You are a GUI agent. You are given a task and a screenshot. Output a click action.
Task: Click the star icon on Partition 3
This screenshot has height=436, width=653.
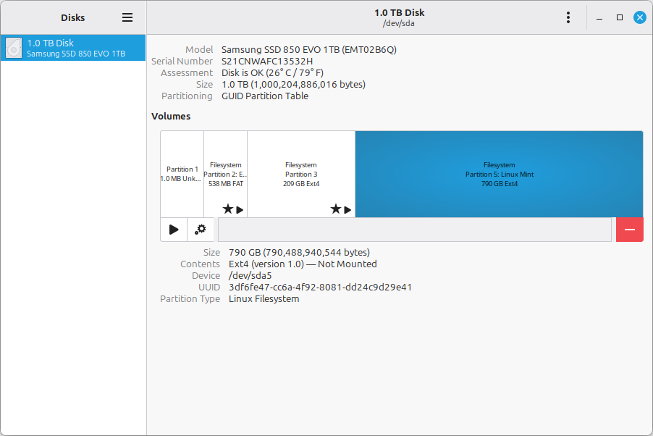coord(336,209)
